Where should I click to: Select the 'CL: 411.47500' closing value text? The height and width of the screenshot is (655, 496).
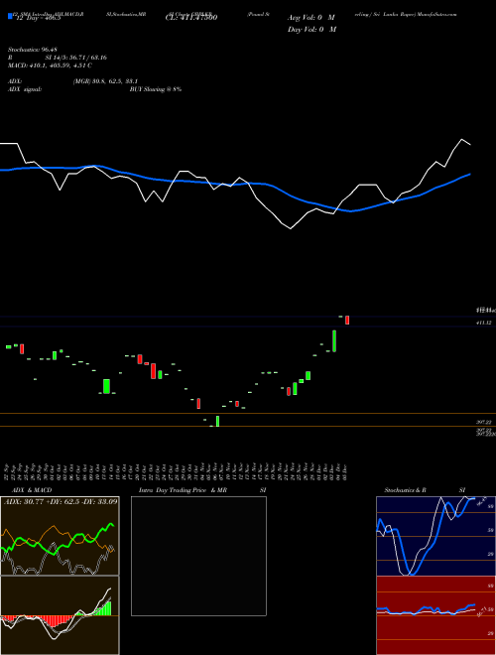point(191,18)
